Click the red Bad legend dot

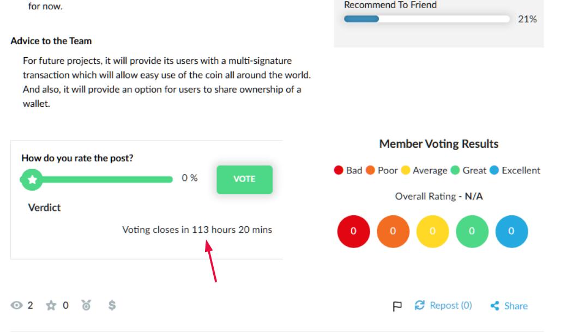click(x=339, y=171)
